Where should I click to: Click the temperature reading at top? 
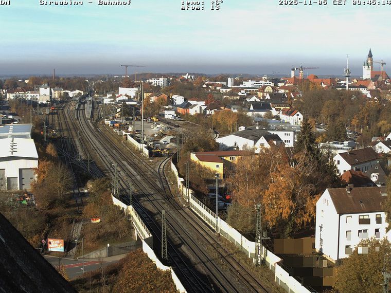(x=202, y=2)
